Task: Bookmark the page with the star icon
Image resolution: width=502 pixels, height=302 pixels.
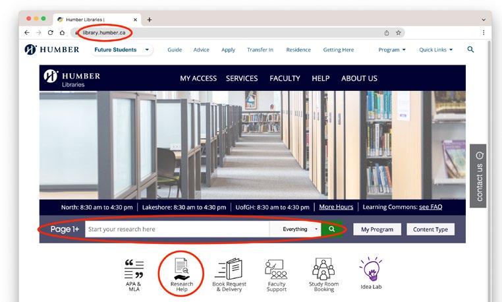Action: (x=399, y=33)
